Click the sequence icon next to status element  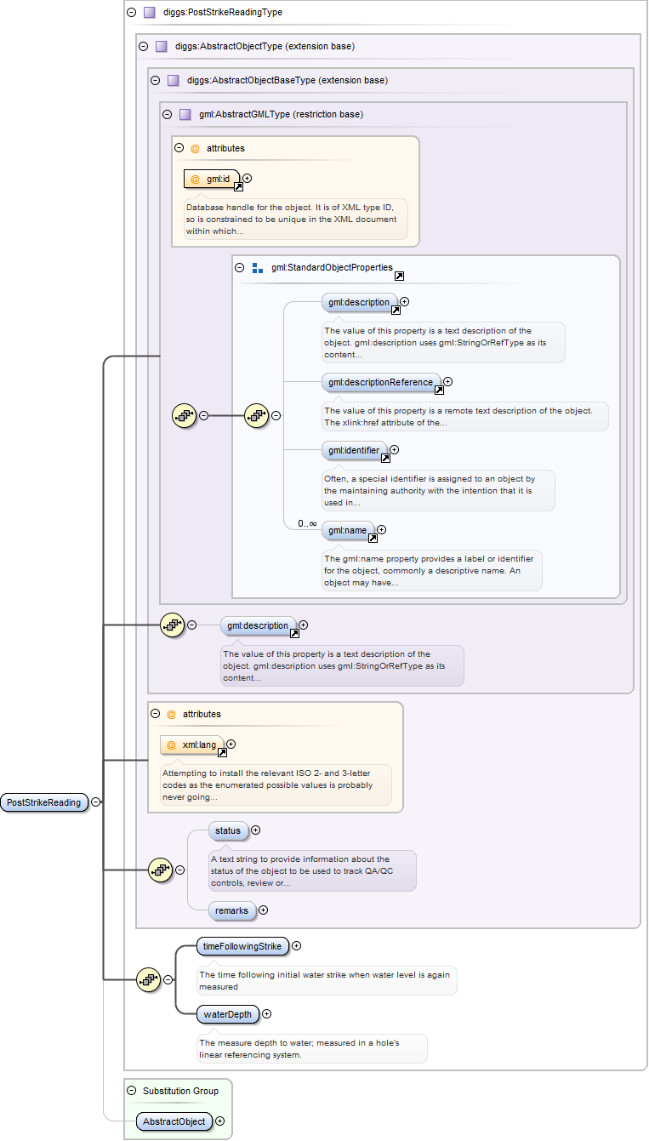[160, 870]
